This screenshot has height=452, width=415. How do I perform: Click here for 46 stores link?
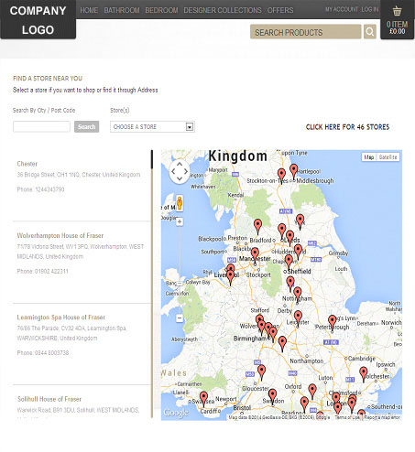347,127
